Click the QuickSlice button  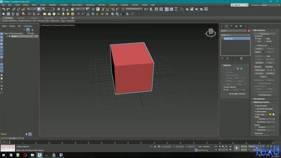pos(259,63)
